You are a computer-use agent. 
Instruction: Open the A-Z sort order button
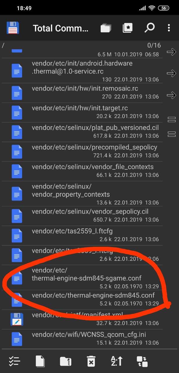coord(117,361)
